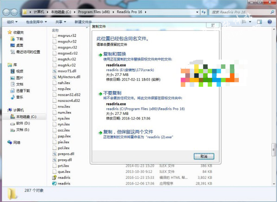Screen dimensions: 277x202
Task: Click the 名称 column header
Action: tap(55, 30)
